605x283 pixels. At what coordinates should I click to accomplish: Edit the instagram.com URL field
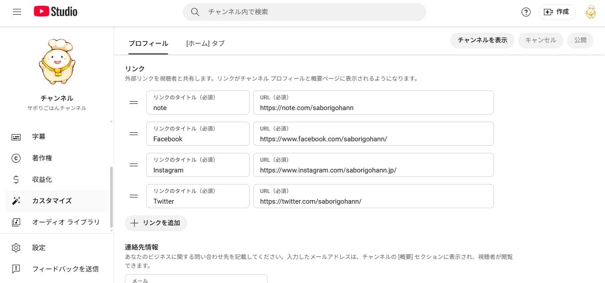pos(374,165)
